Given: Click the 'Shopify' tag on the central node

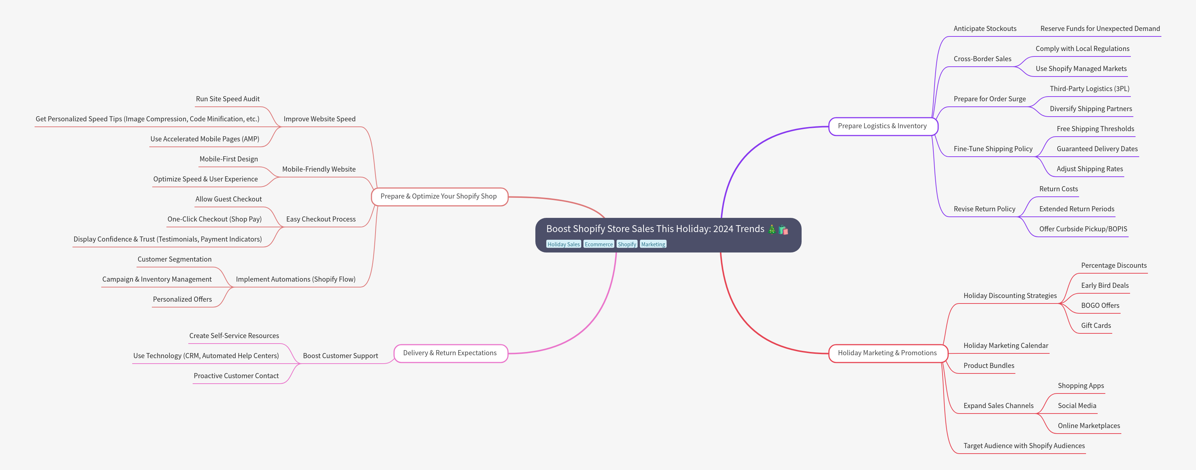Looking at the screenshot, I should click(627, 244).
